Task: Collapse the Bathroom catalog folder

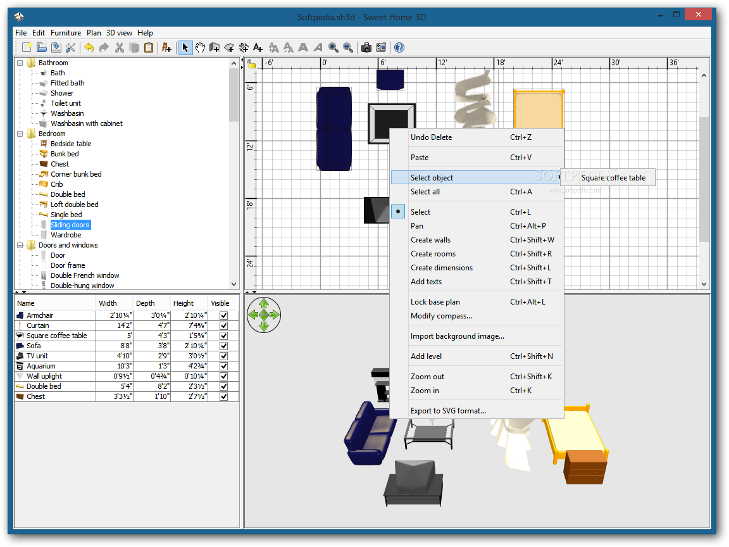Action: click(20, 63)
